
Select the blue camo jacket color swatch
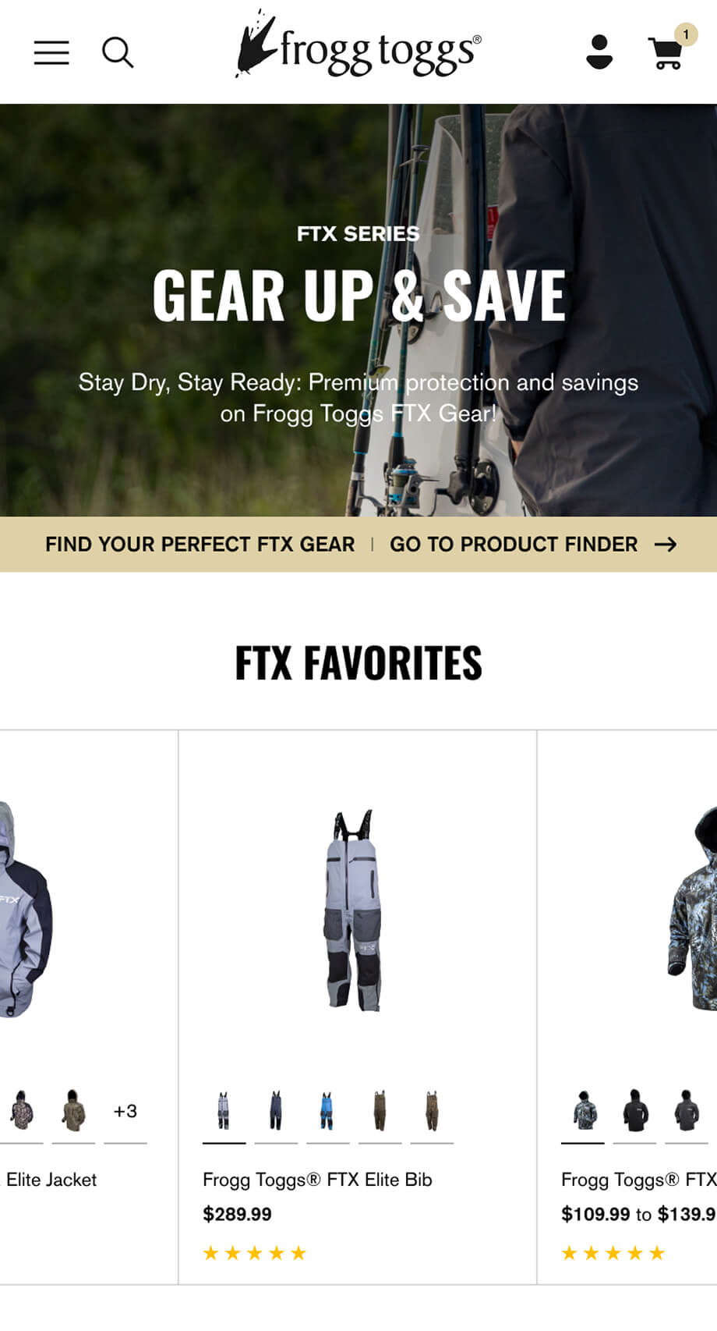coord(583,1110)
